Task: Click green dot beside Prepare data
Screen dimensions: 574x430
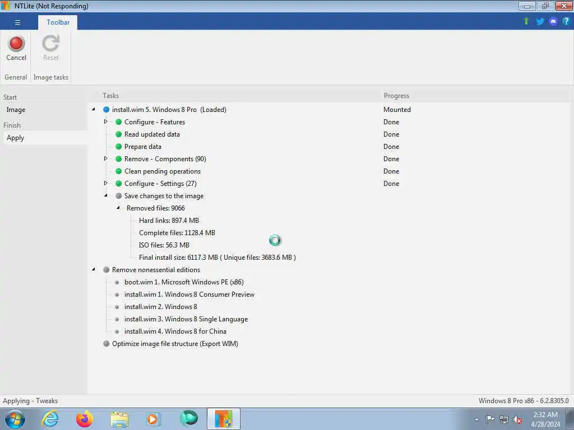Action: point(119,147)
